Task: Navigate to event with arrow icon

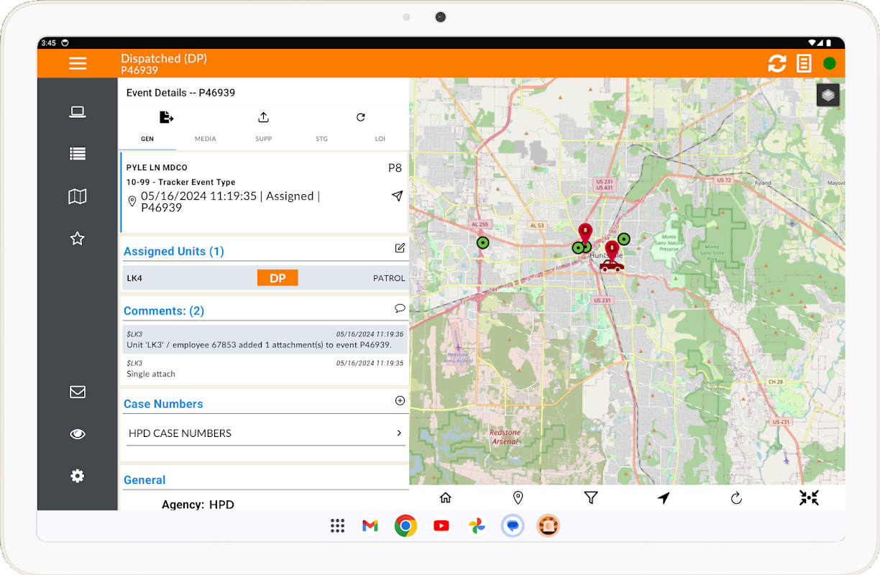Action: point(397,196)
